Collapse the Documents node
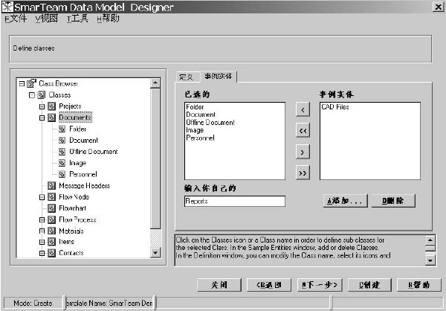Screen dimensions: 446x311 click(42, 118)
